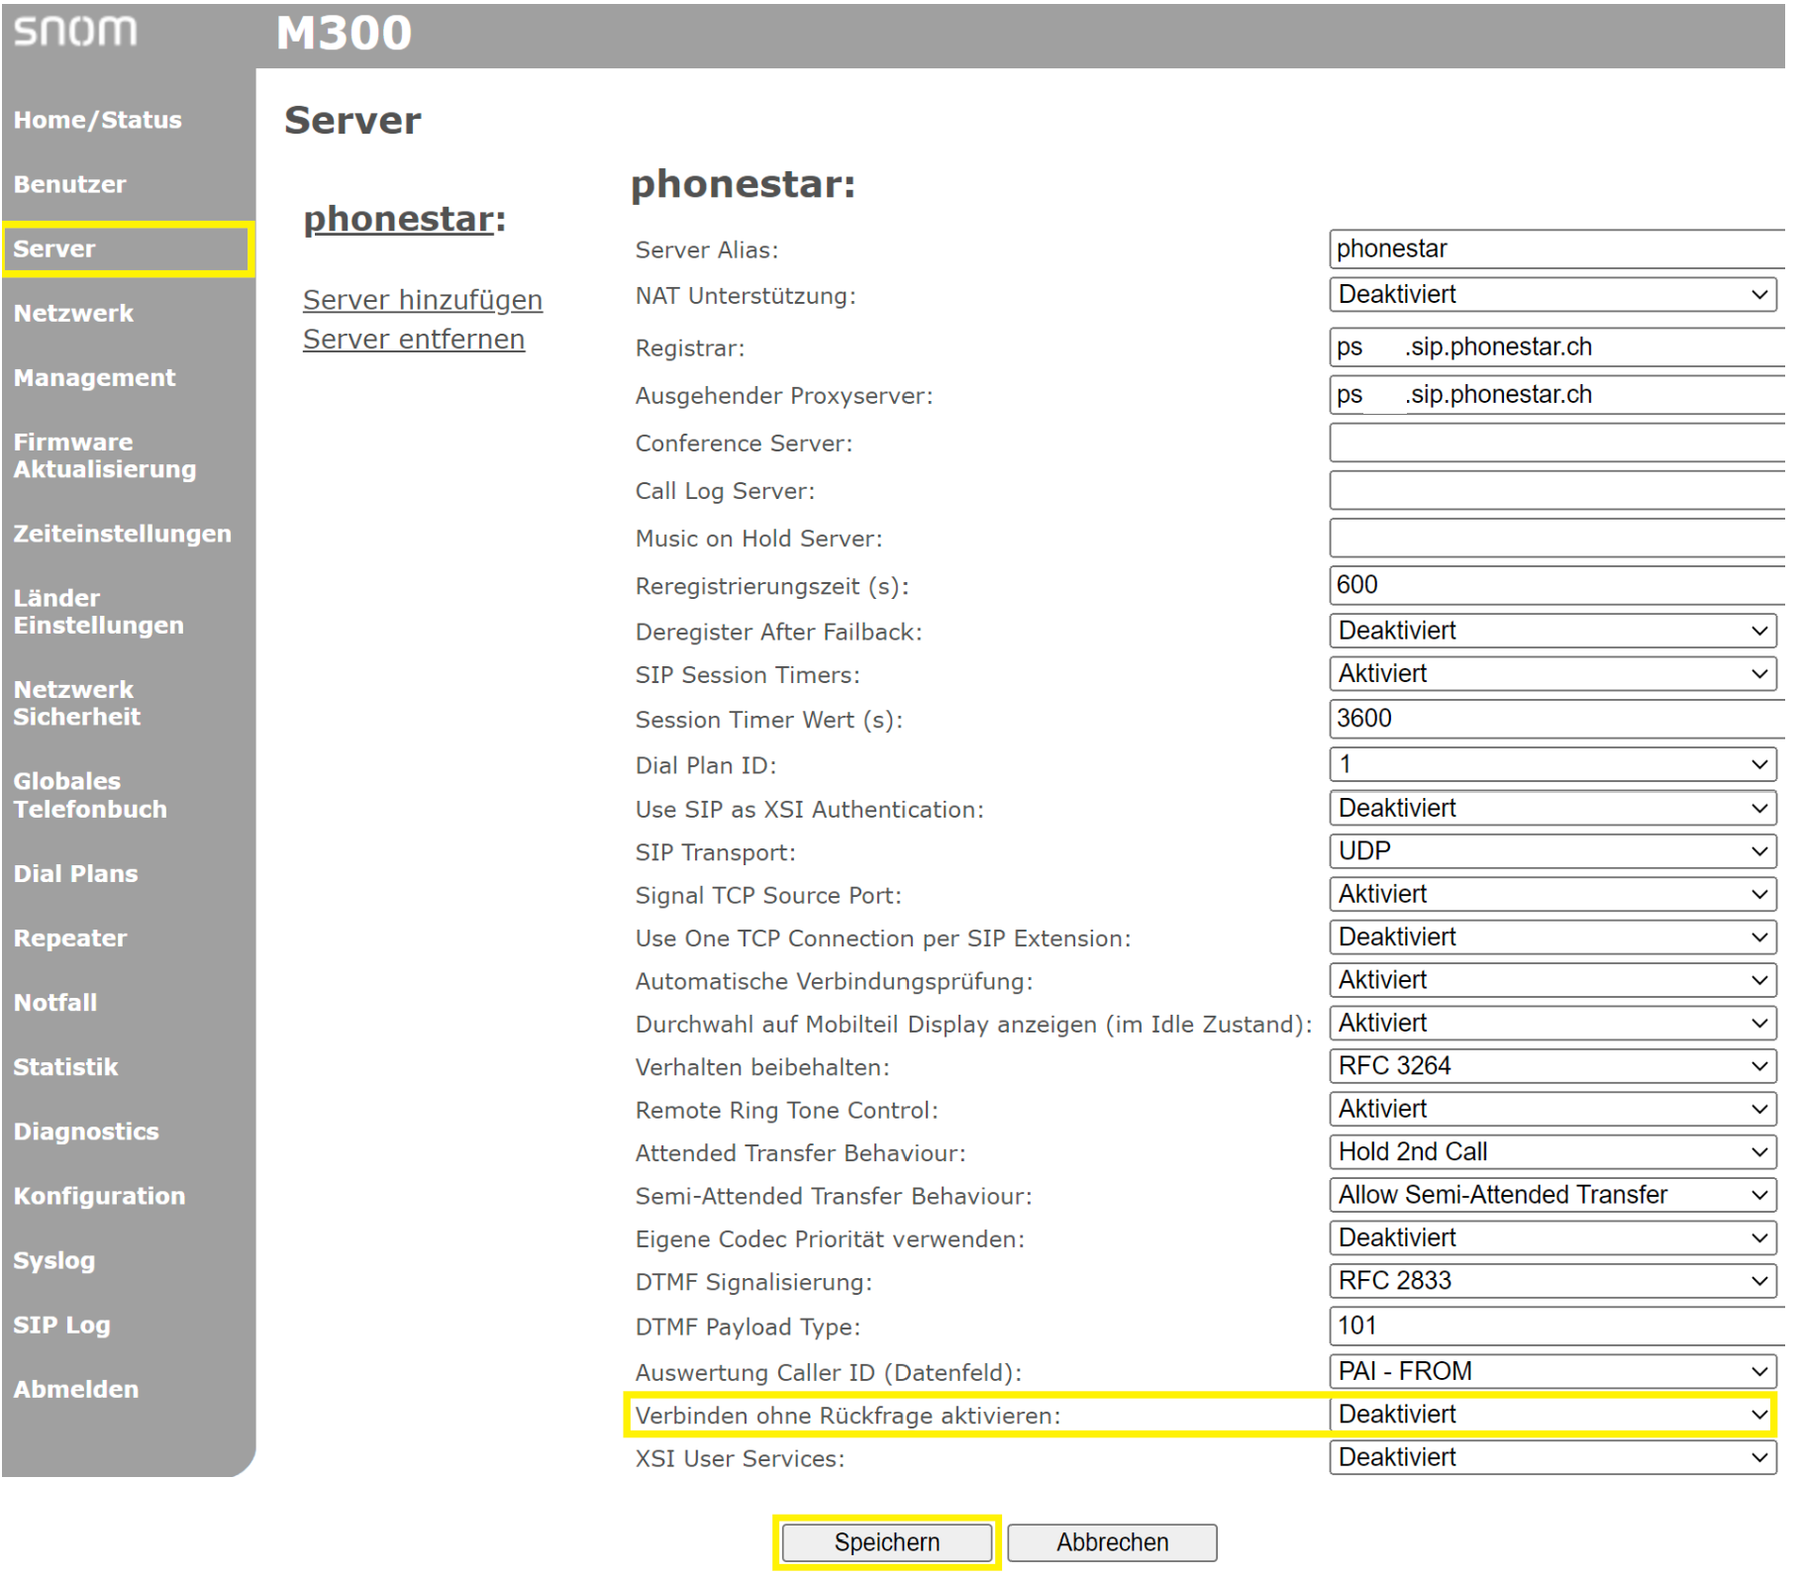Click the Session Timer Wert field
This screenshot has width=1802, height=1578.
coord(1557,719)
